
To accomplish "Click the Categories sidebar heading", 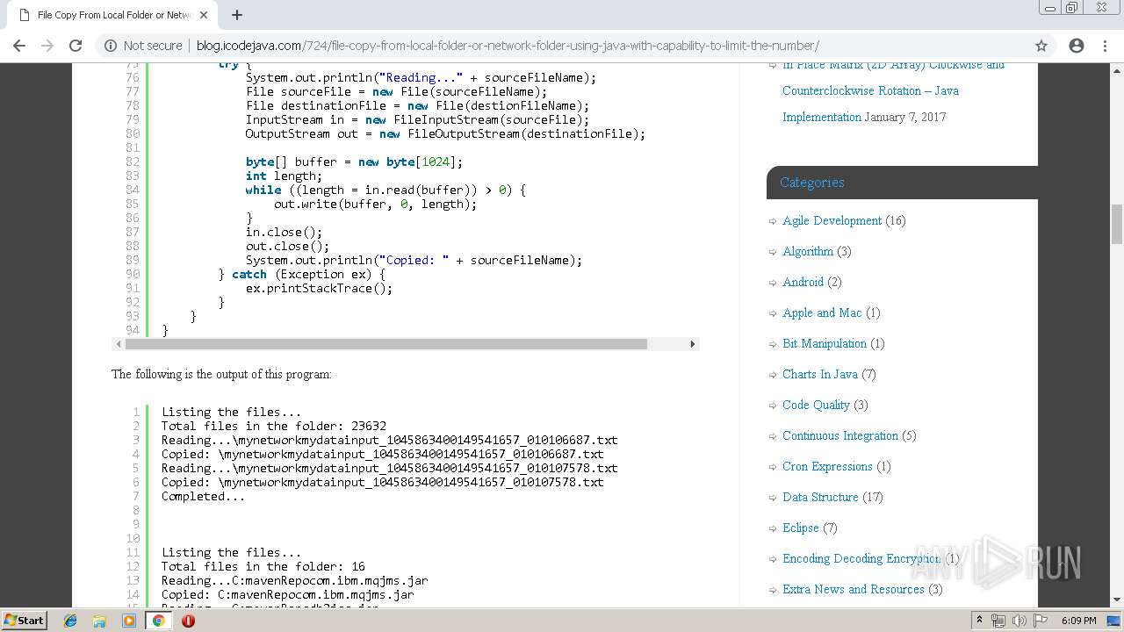I will (812, 183).
